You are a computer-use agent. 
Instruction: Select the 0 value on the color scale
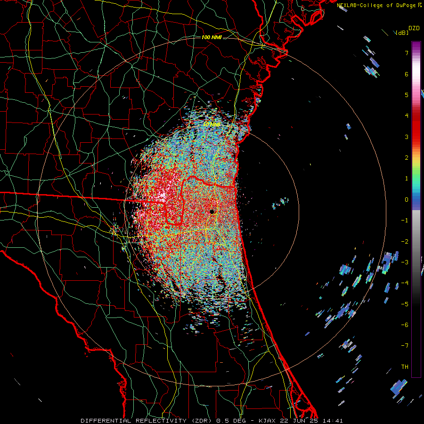[407, 200]
